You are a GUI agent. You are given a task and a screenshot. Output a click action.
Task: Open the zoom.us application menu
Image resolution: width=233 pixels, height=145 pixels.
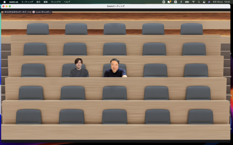[14, 2]
